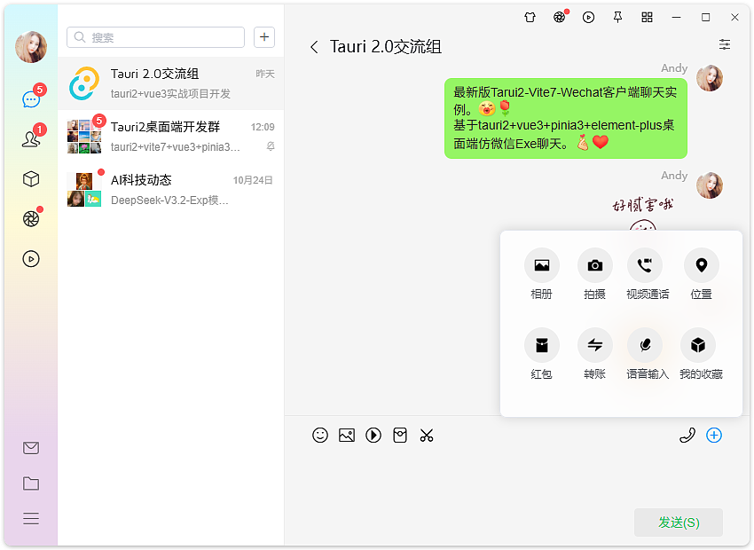
Task: Open the emoji picker
Action: coord(320,436)
